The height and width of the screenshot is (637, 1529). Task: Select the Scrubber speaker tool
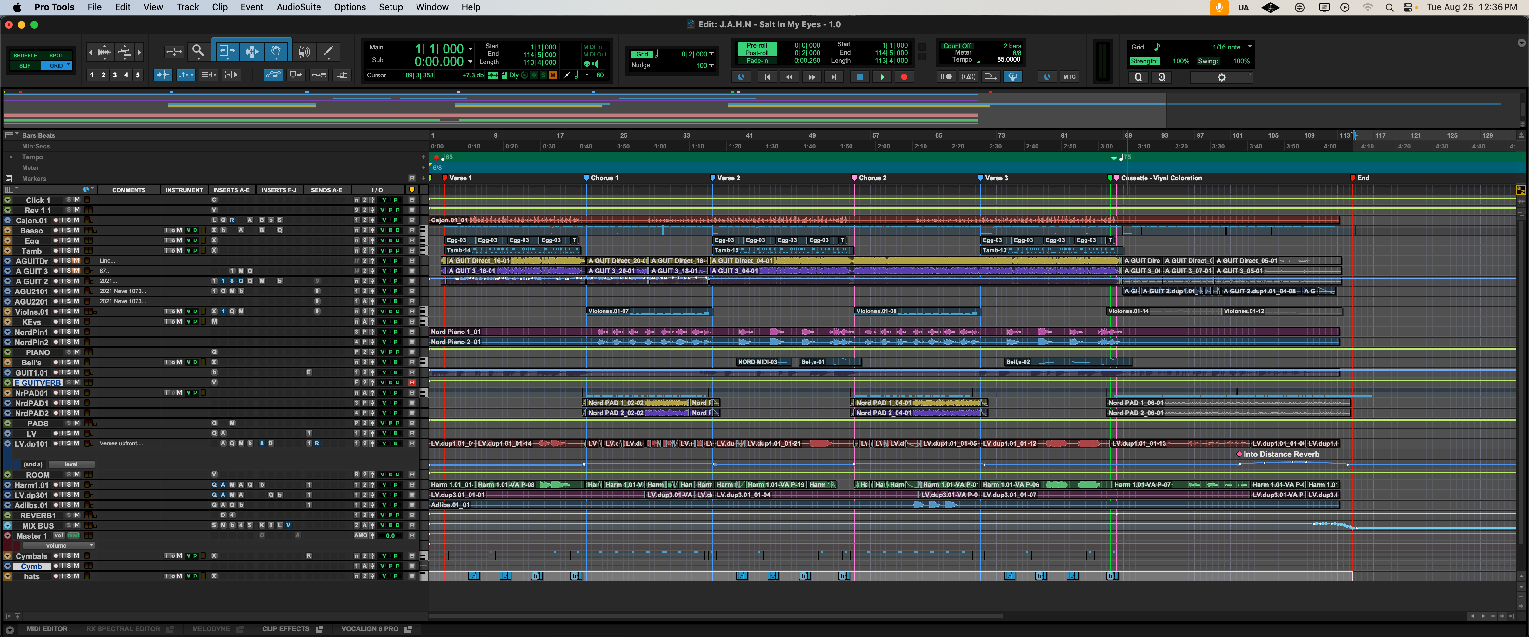[x=304, y=52]
